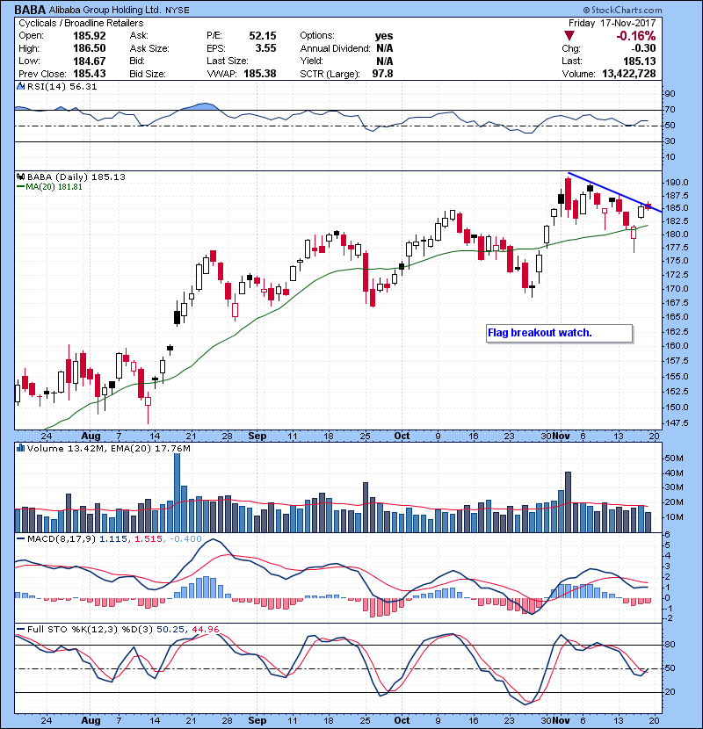Click the stochastic %D value 44.96
This screenshot has width=703, height=729.
click(205, 630)
